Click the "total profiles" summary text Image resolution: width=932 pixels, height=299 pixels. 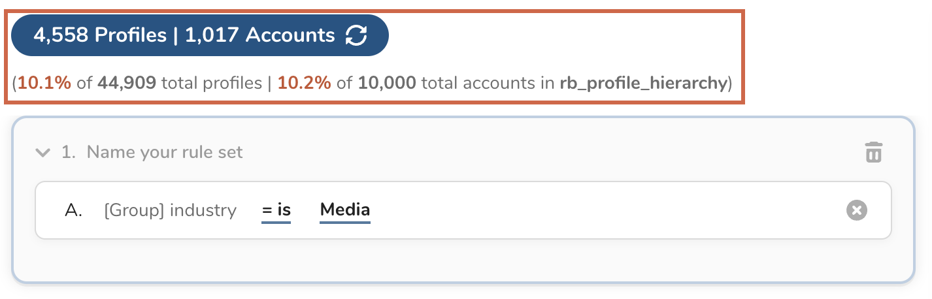(212, 84)
